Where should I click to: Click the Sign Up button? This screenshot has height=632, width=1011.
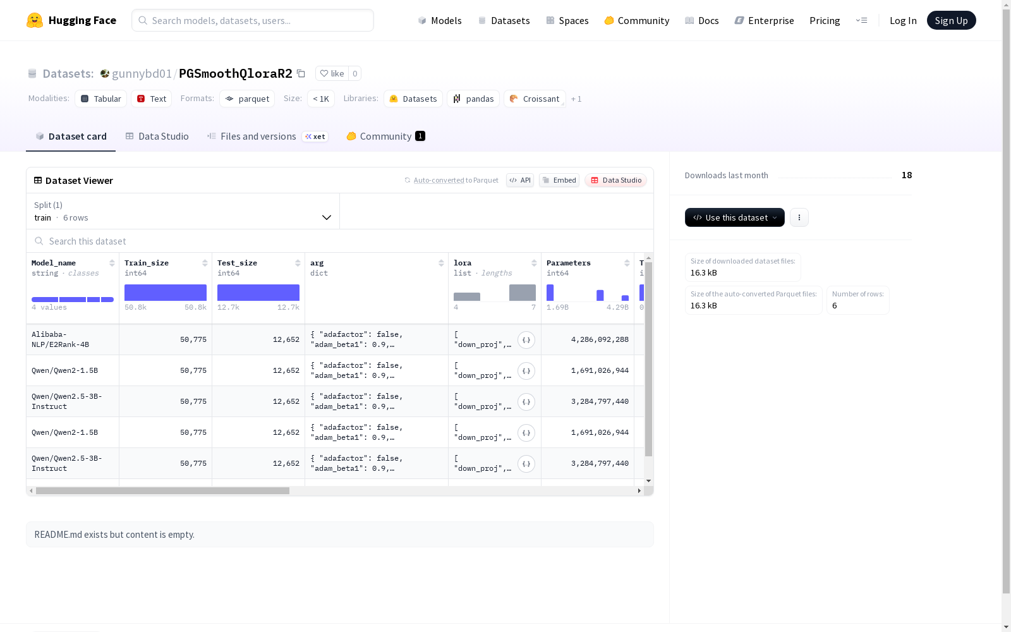pos(951,20)
